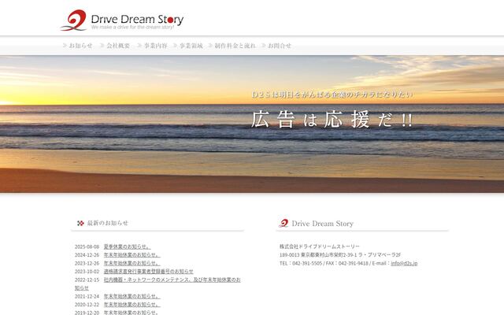Select the 189-0013 東京都東村山市 address line
The image size is (504, 315).
click(340, 255)
